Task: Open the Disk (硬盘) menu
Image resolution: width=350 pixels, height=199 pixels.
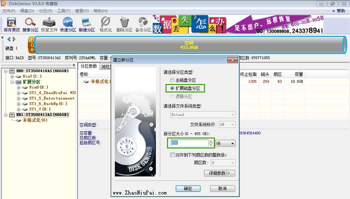Action: (x=27, y=10)
